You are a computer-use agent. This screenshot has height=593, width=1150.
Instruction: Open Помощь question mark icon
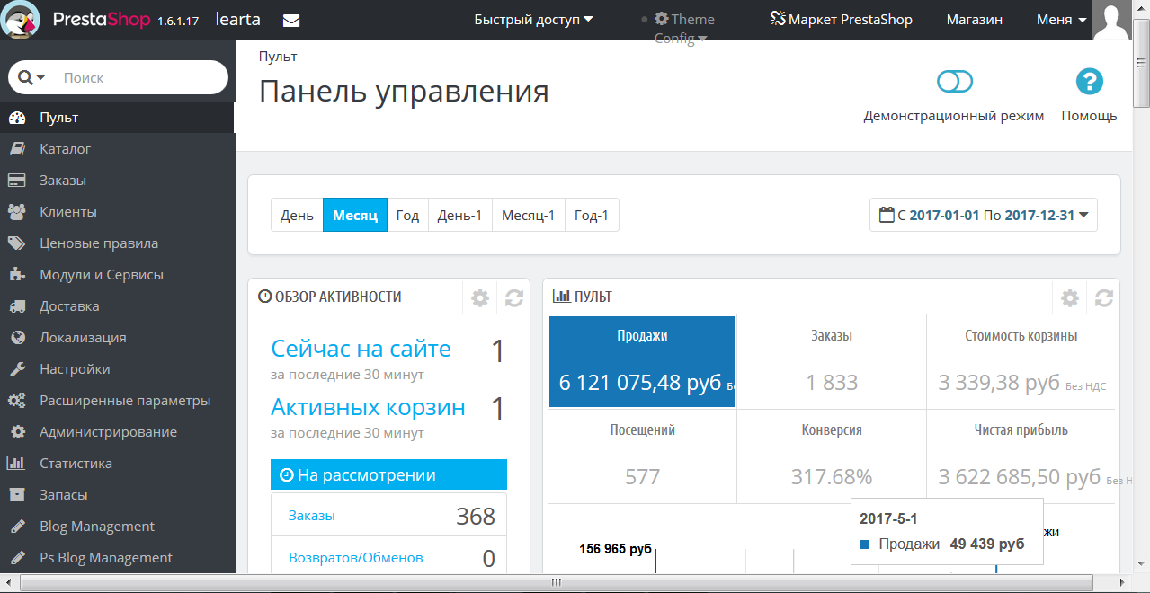[x=1089, y=82]
